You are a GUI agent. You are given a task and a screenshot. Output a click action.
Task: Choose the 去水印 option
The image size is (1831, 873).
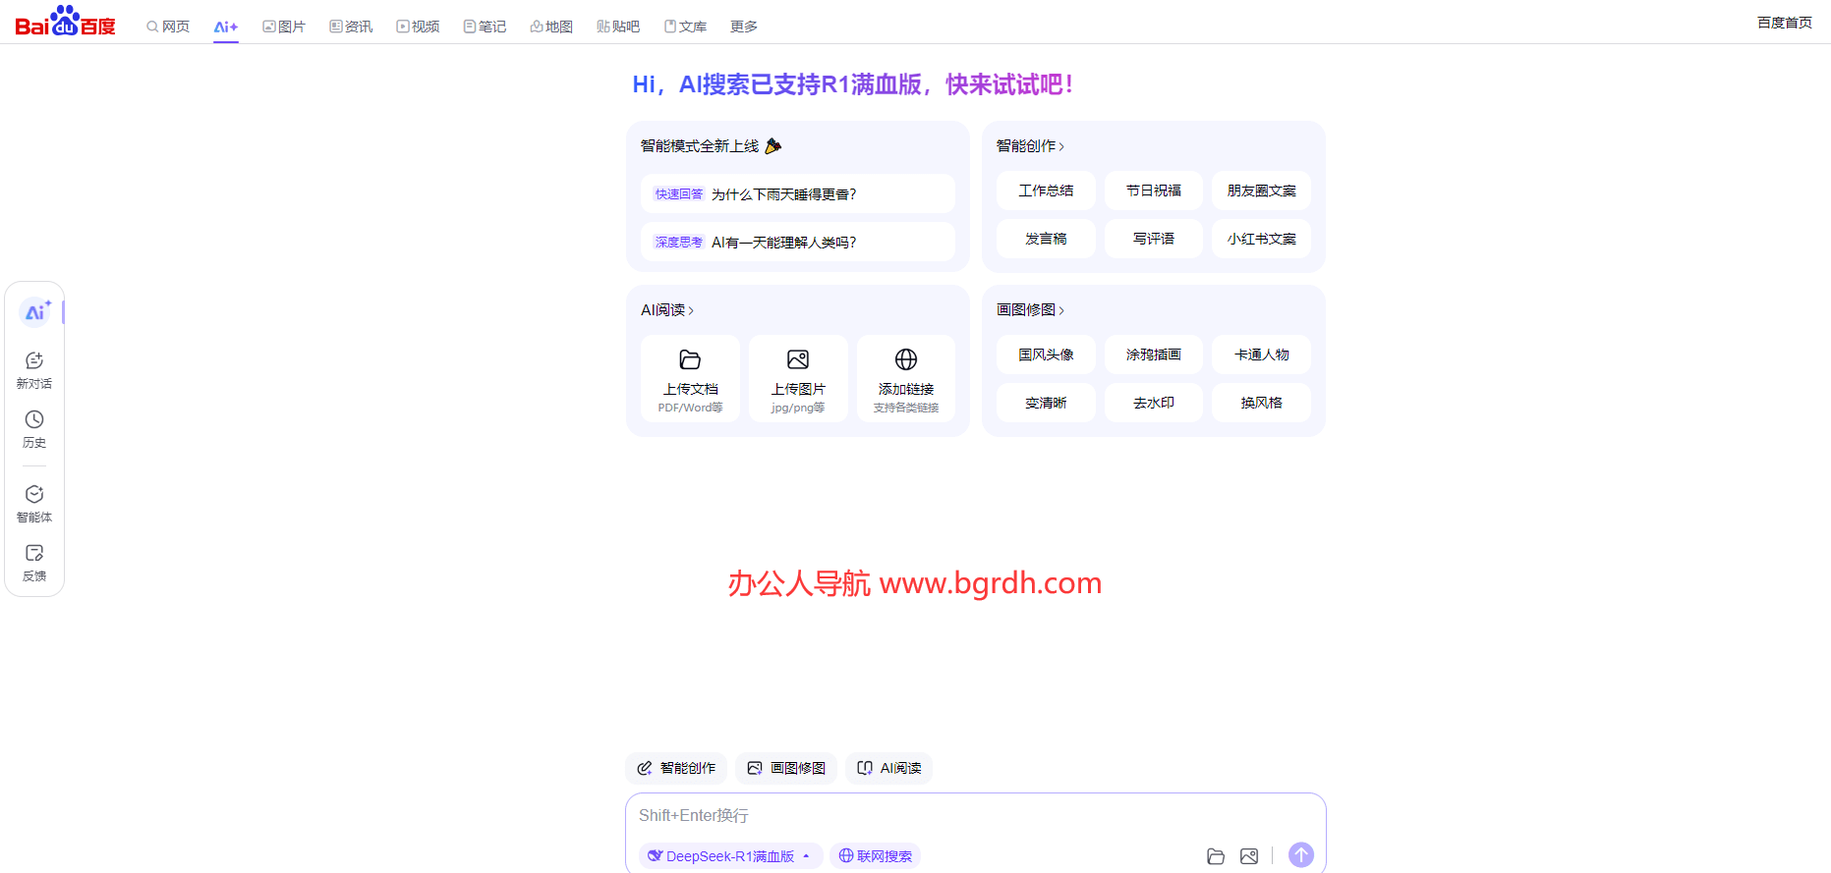point(1154,403)
